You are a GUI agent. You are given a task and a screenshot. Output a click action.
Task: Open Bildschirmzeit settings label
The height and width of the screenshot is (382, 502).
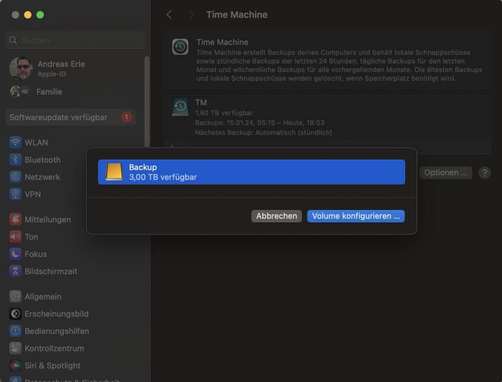point(51,272)
